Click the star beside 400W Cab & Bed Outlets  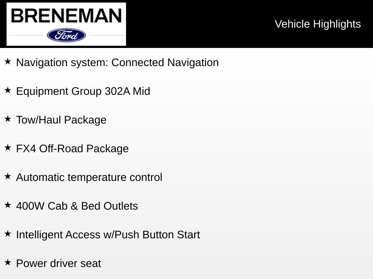coord(8,205)
